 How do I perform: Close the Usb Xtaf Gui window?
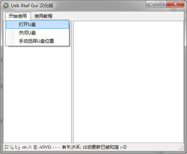point(175,4)
